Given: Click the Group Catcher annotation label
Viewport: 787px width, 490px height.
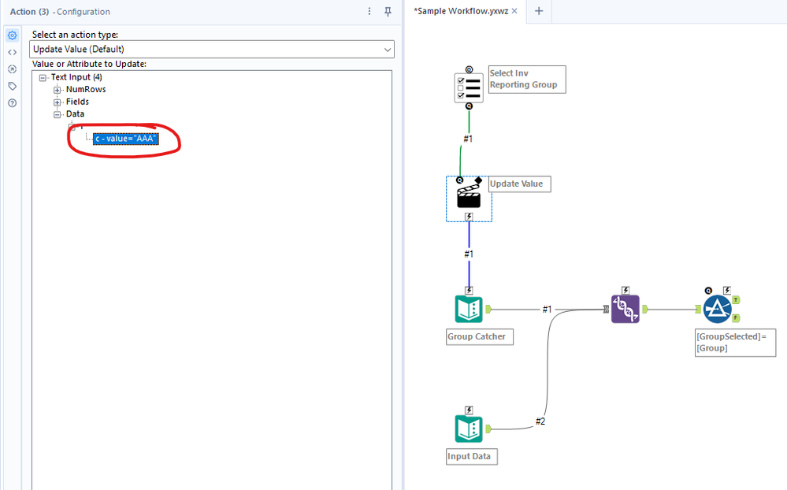Looking at the screenshot, I should point(480,337).
